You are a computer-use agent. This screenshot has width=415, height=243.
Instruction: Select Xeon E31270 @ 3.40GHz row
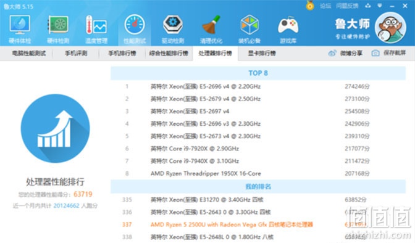click(258, 200)
